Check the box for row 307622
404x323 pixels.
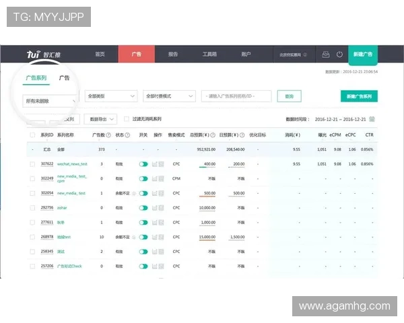(x=32, y=164)
